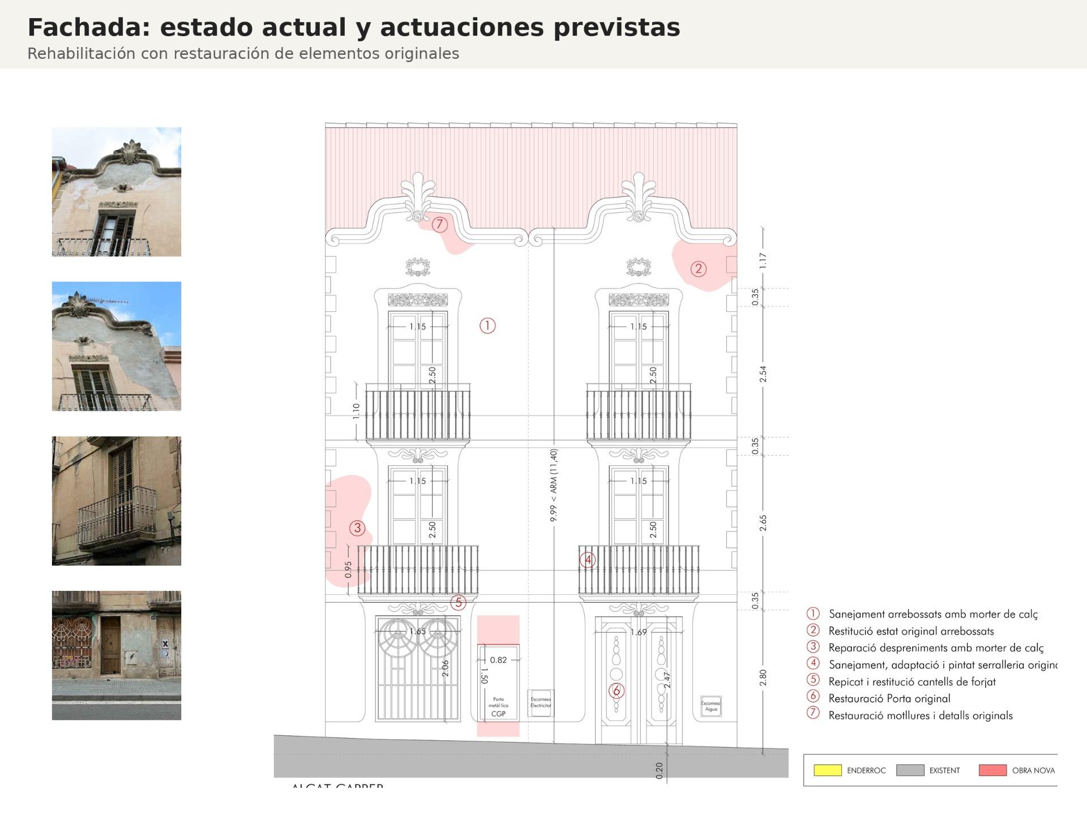
Task: Select the text 'Sanejament arrebossats amb morter de calç'
Action: tap(933, 614)
